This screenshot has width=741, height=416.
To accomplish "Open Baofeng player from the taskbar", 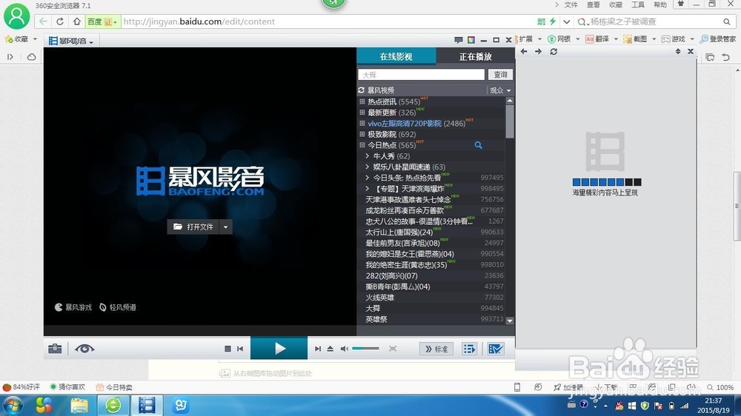I will coord(147,405).
